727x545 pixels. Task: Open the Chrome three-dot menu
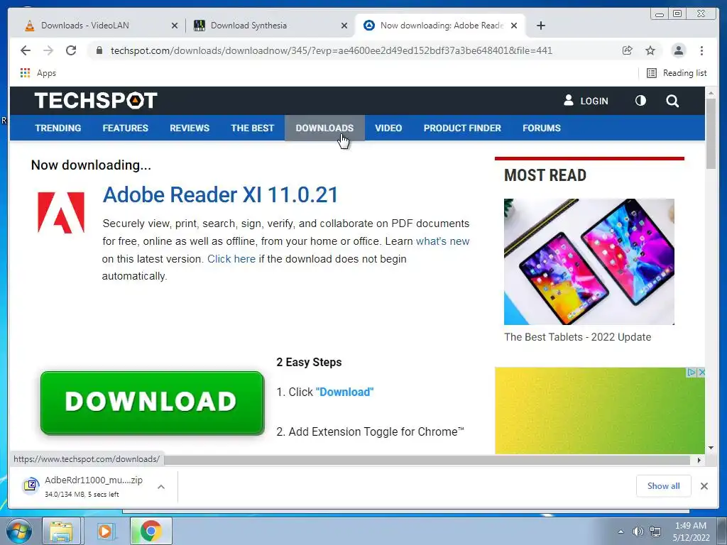702,50
